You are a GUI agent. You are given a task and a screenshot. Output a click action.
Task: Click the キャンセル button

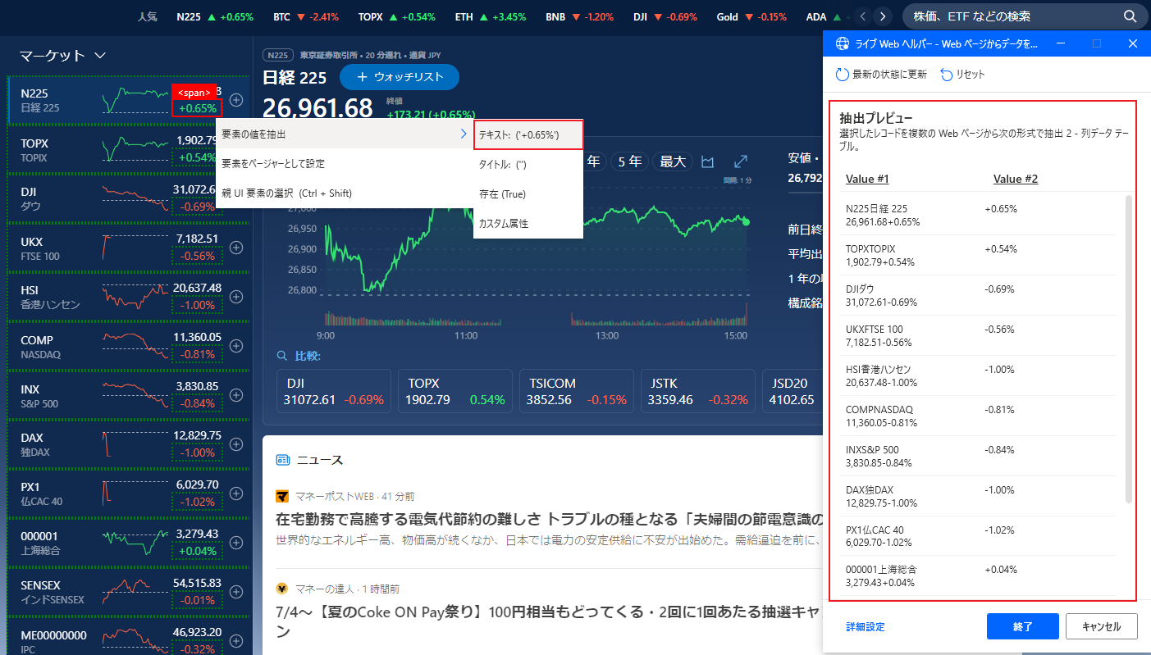pyautogui.click(x=1102, y=626)
